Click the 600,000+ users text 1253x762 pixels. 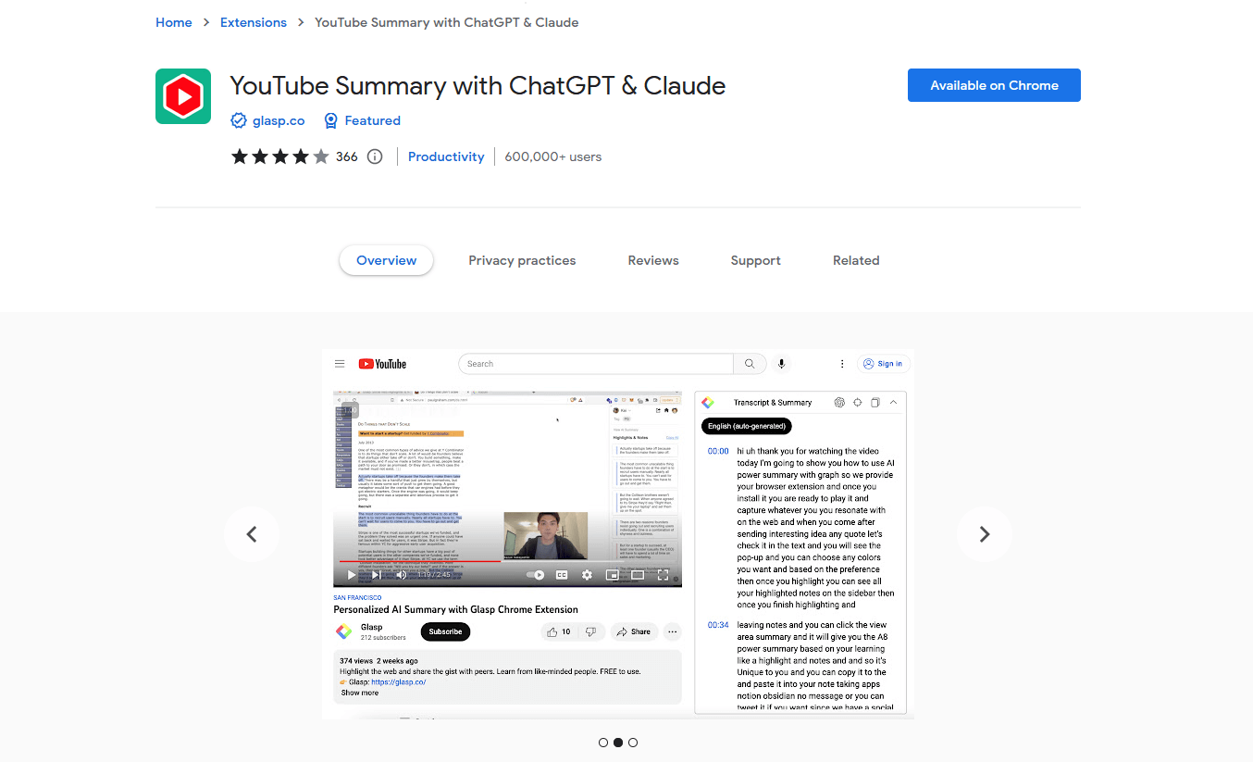553,156
